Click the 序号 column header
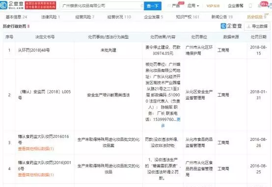272x187 pixels. tap(9, 37)
